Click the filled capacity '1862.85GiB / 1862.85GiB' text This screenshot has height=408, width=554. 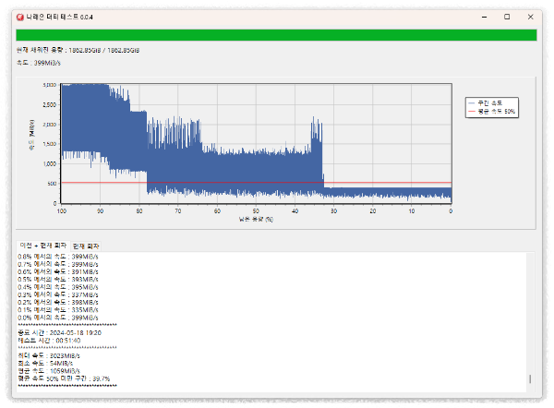pyautogui.click(x=103, y=50)
